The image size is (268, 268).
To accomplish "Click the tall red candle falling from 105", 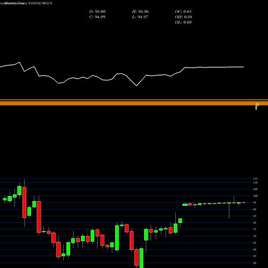I will (x=24, y=203).
